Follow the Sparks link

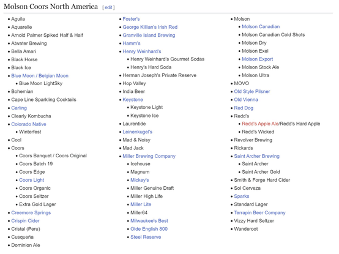(242, 196)
